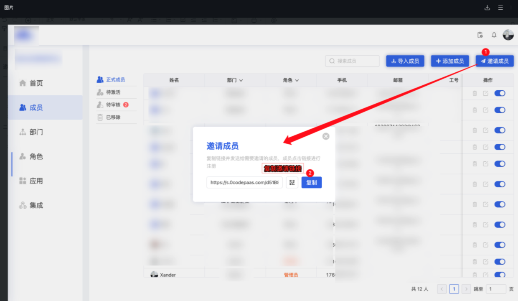Click the 邀请成员 dialog title
Image resolution: width=518 pixels, height=301 pixels.
223,146
